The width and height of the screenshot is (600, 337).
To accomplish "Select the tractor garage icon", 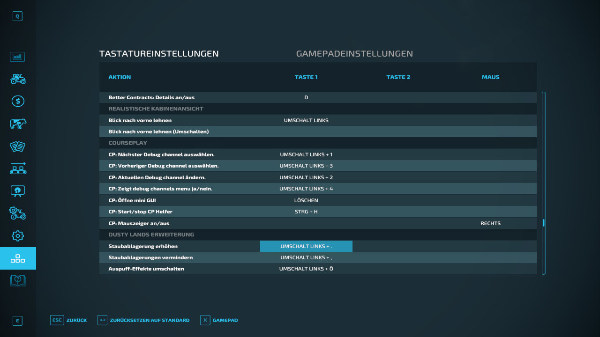I will point(18,79).
